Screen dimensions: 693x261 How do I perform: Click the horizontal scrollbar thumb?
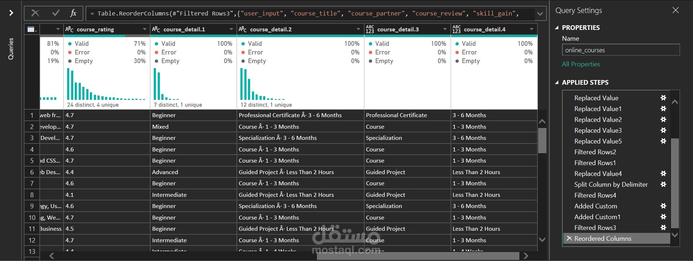click(x=418, y=256)
